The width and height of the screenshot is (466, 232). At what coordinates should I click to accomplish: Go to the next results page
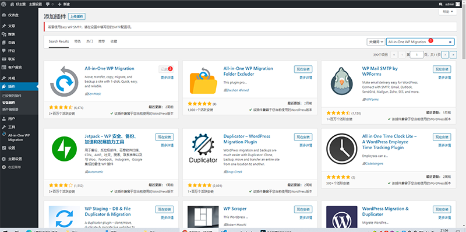[x=445, y=55]
